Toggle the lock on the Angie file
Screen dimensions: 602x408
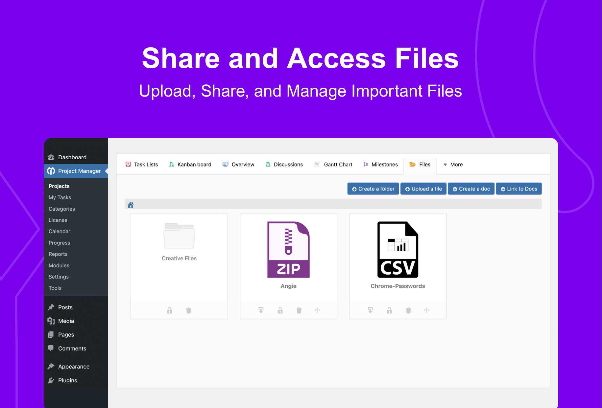(280, 310)
